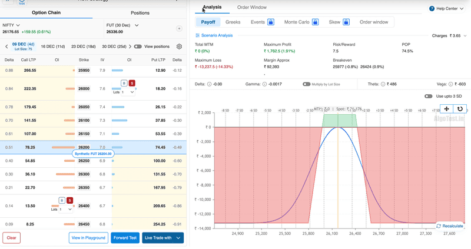Toggle View positions switch
Image resolution: width=471 pixels, height=249 pixels.
click(138, 46)
